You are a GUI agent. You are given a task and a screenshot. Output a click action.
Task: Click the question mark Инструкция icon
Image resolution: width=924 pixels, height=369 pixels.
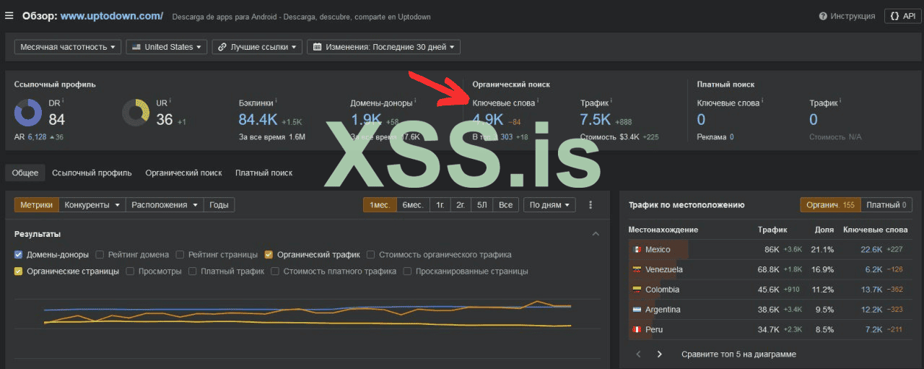(824, 16)
